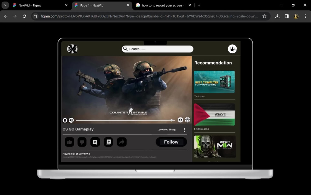Screen dimensions: 311x195
Task: Open the Techxpert recommendation thumbnail
Action: [x=214, y=82]
